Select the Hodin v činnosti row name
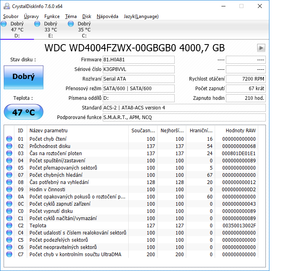This screenshot has height=271, width=307. click(47, 190)
